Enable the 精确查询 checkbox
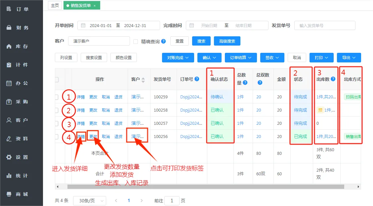Image resolution: width=373 pixels, height=206 pixels. [x=136, y=42]
